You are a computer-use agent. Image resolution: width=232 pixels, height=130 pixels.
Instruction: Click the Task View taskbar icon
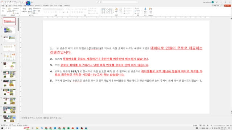pos(33,128)
